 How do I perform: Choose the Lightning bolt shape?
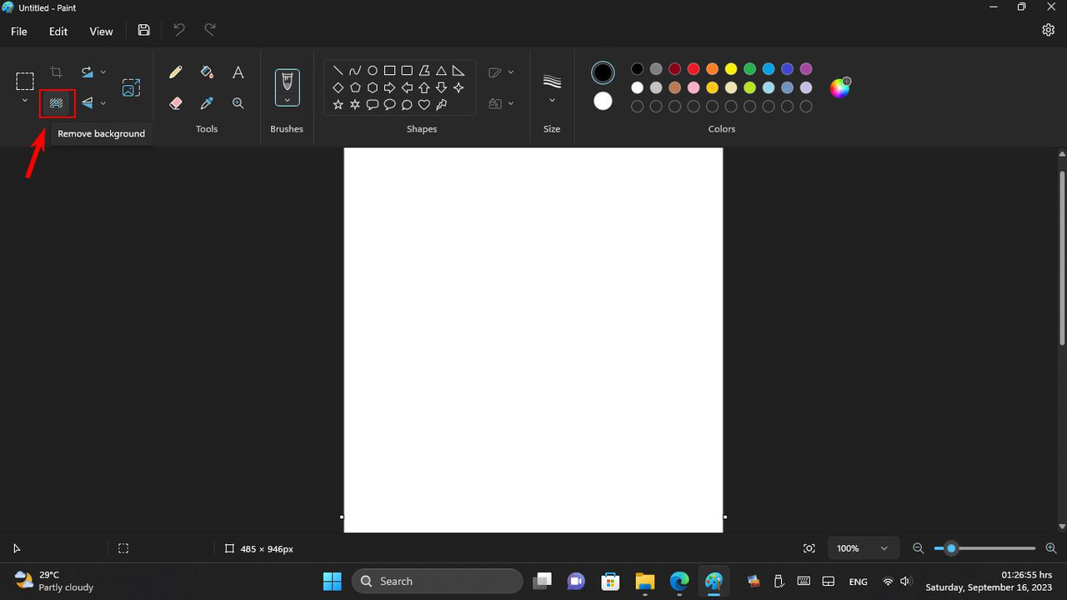pos(441,105)
